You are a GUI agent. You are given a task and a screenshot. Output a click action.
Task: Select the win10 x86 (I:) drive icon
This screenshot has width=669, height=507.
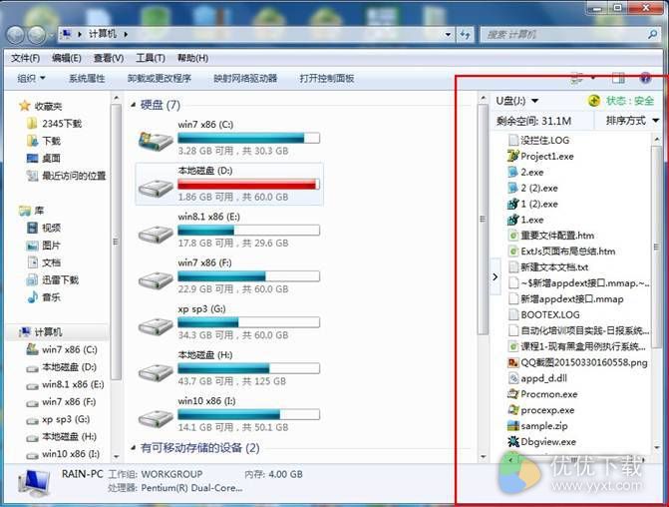[156, 418]
